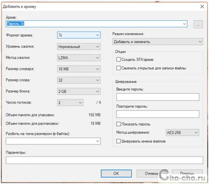Open the 'Размер словаря' 16 MB dropdown
209x184 pixels.
[x=79, y=69]
